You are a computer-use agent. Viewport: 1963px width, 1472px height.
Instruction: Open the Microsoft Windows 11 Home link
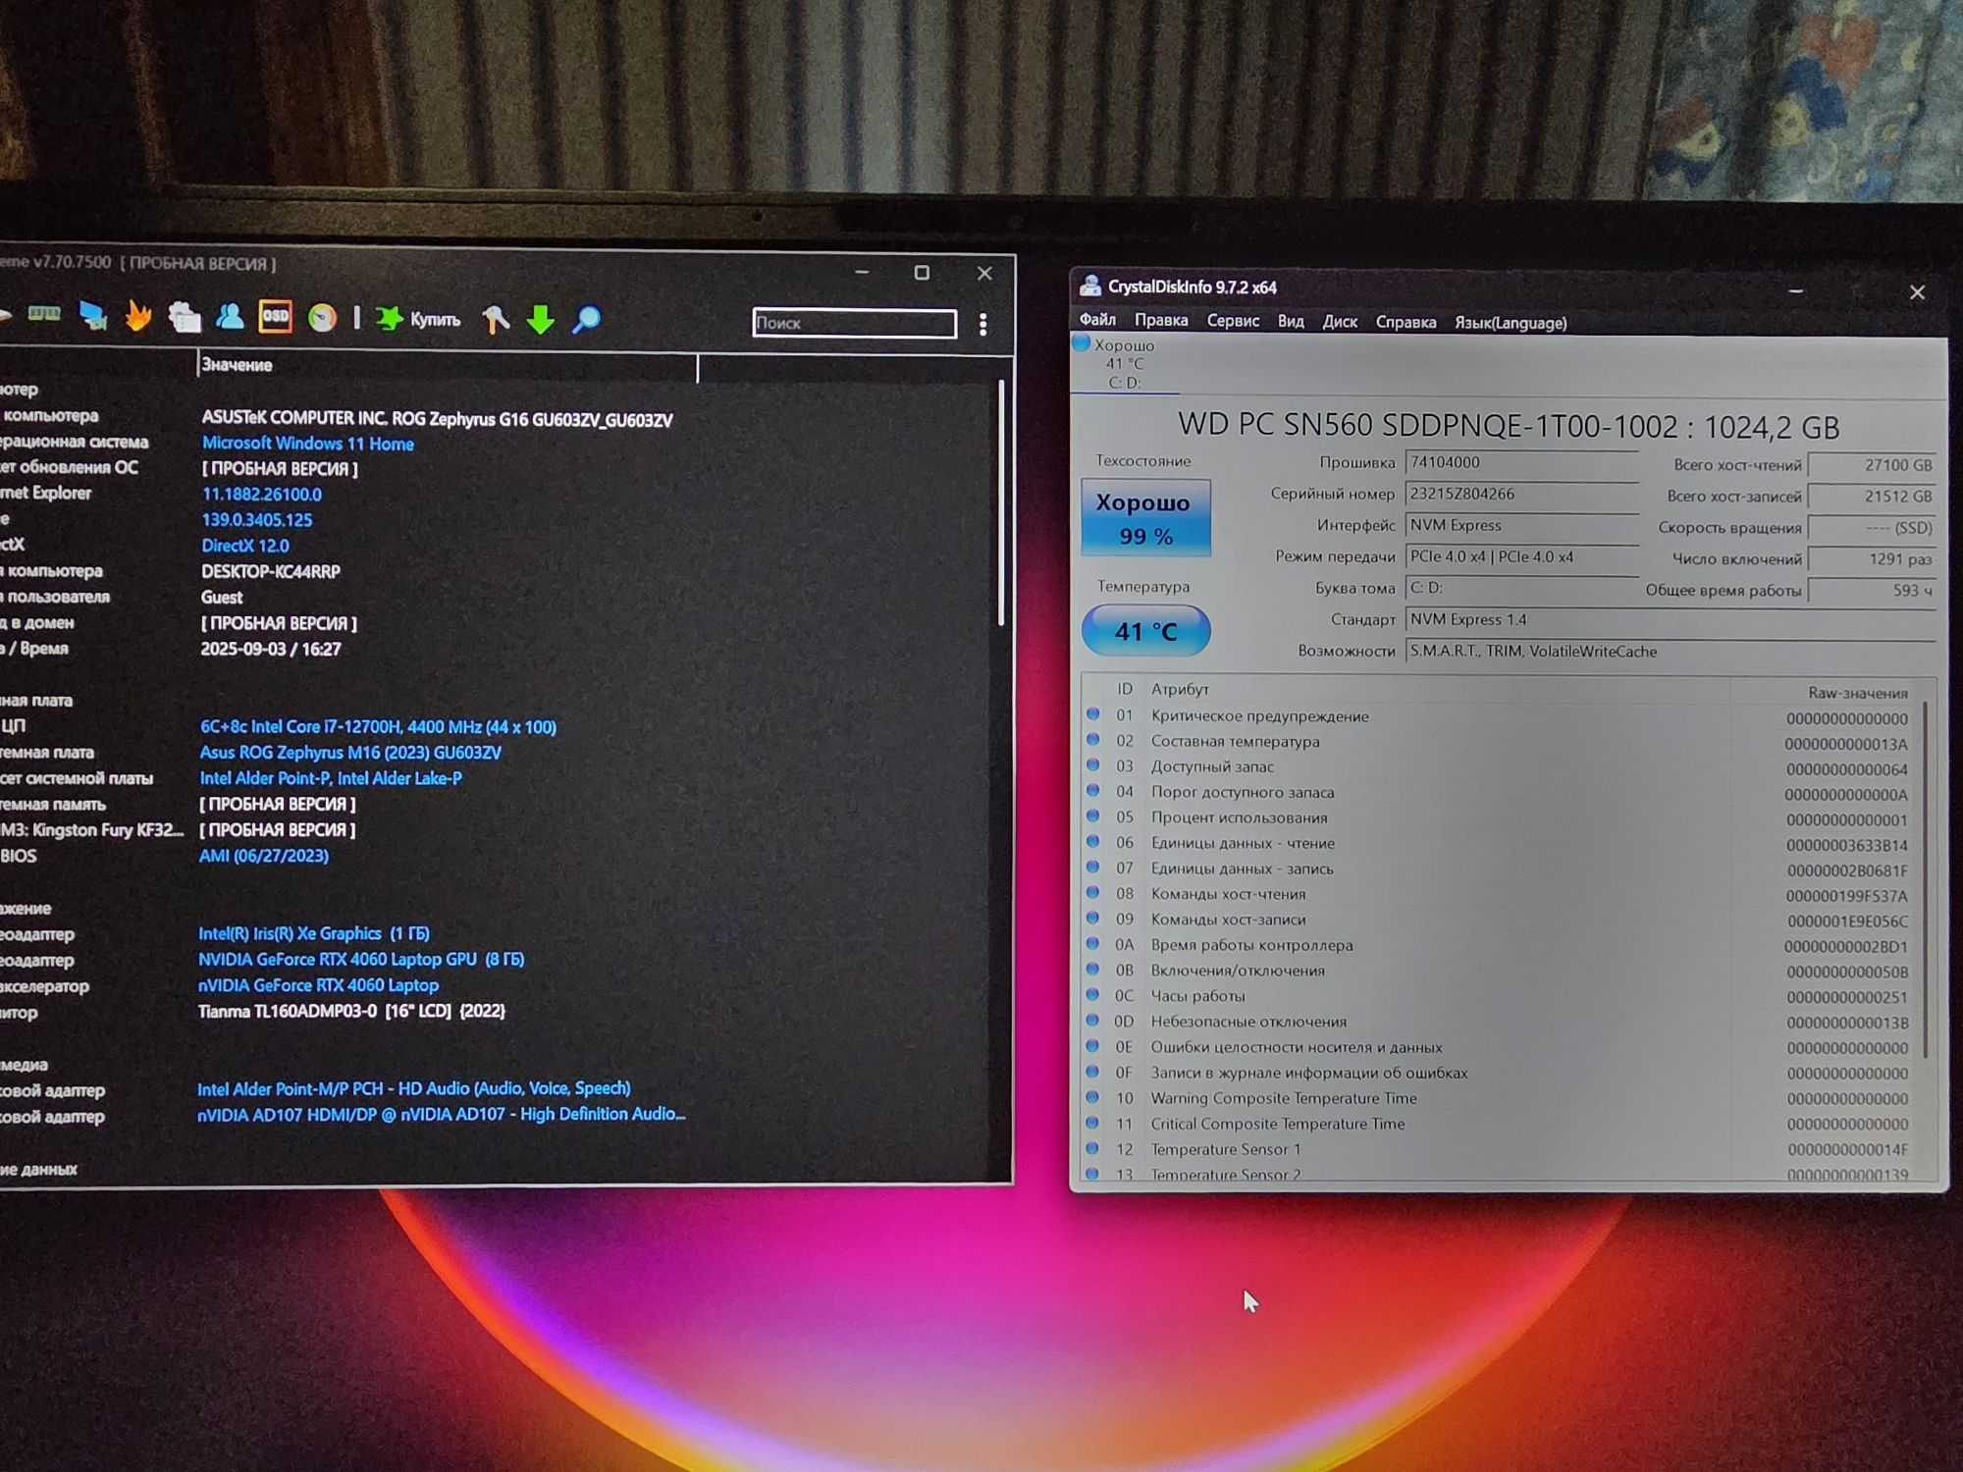(307, 444)
